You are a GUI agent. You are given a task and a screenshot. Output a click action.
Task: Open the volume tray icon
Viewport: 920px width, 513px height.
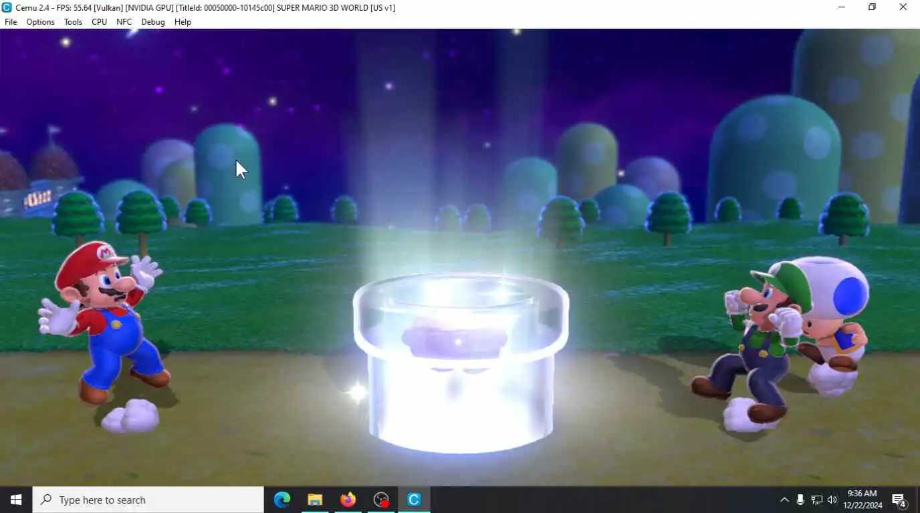pos(832,500)
